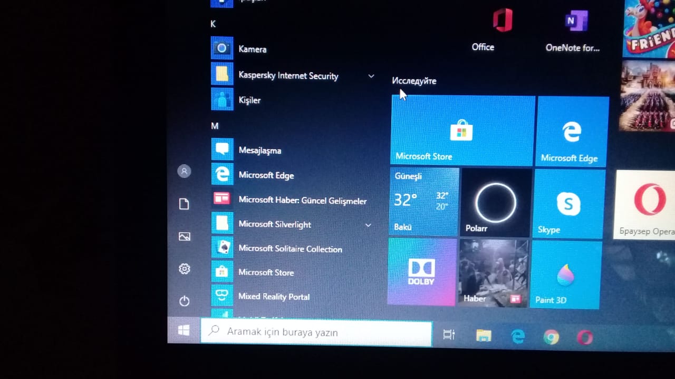The width and height of the screenshot is (675, 379).
Task: Click the Исследуйте group heading
Action: [414, 81]
